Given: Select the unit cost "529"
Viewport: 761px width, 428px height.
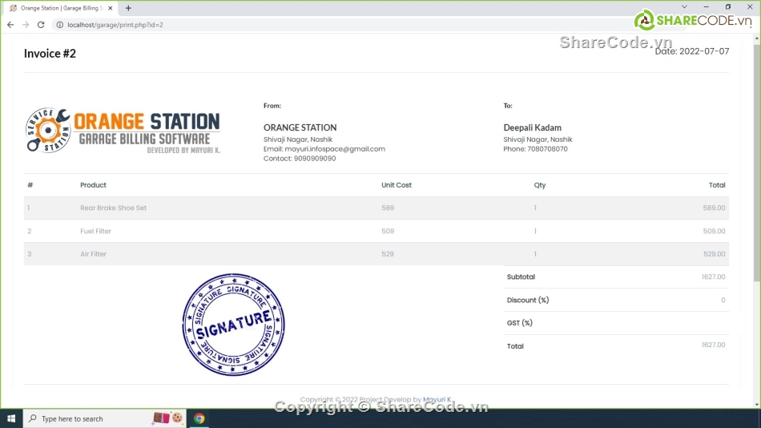Looking at the screenshot, I should click(x=387, y=254).
